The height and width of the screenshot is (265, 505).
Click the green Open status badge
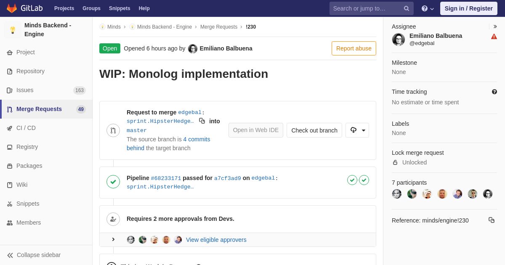pyautogui.click(x=110, y=48)
